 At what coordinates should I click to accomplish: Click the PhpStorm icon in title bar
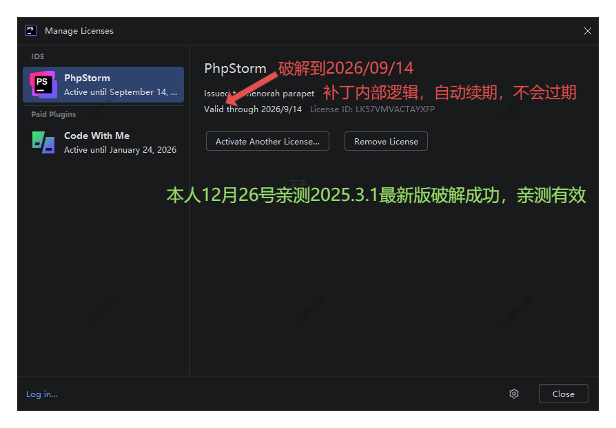pyautogui.click(x=30, y=30)
